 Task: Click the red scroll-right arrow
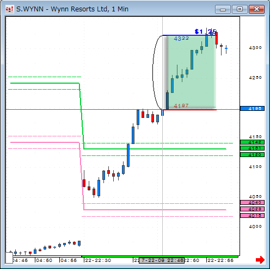click(x=260, y=260)
